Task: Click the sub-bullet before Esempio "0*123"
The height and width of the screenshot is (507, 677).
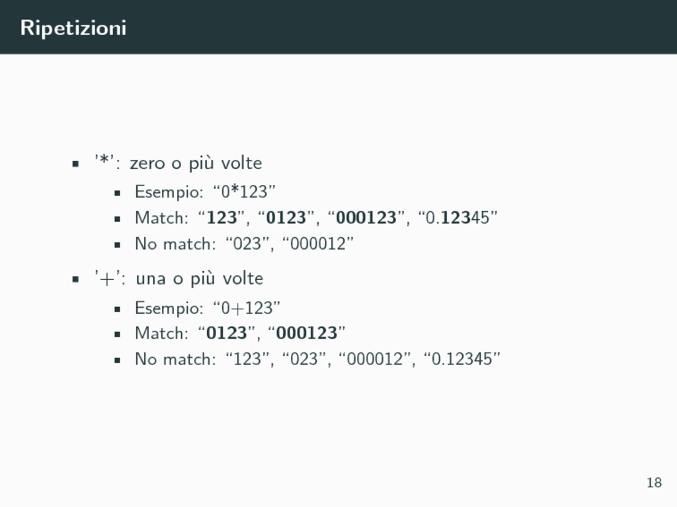Action: (118, 193)
